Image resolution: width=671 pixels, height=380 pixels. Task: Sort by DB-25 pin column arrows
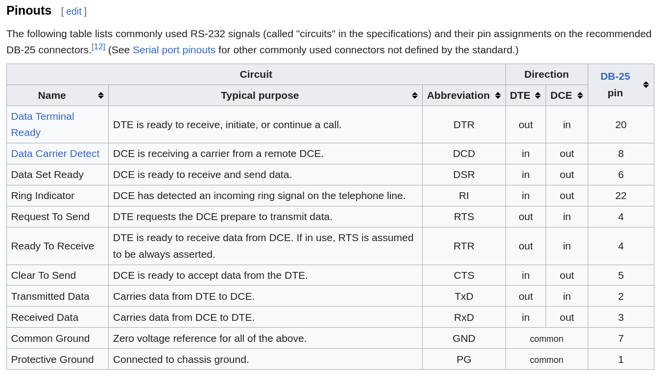(646, 85)
